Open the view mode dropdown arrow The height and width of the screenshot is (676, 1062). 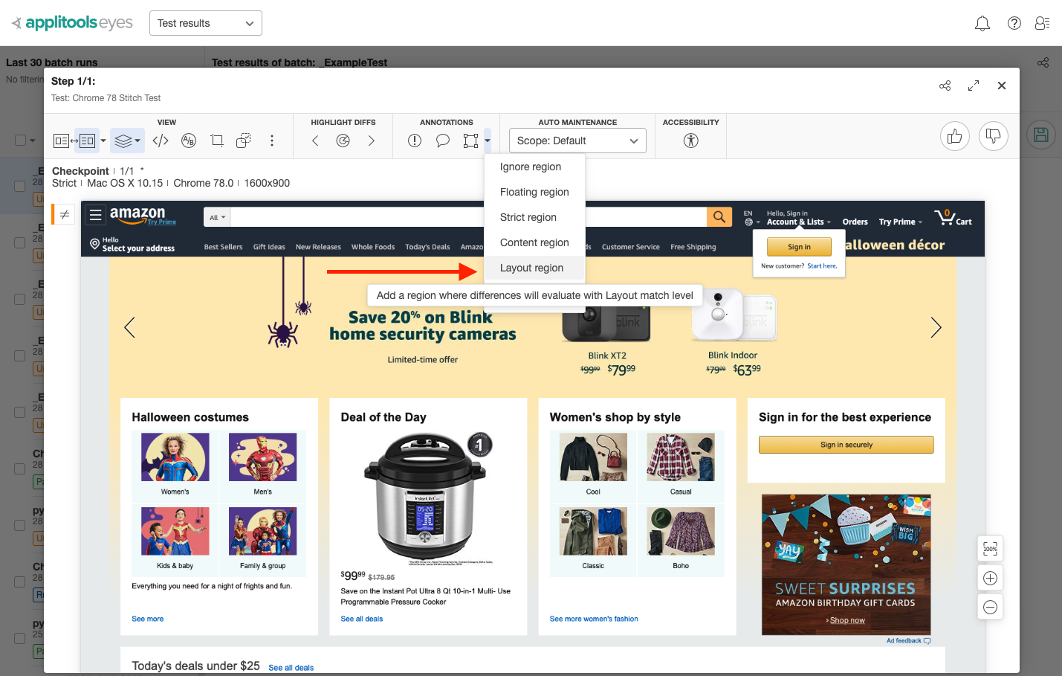click(103, 141)
